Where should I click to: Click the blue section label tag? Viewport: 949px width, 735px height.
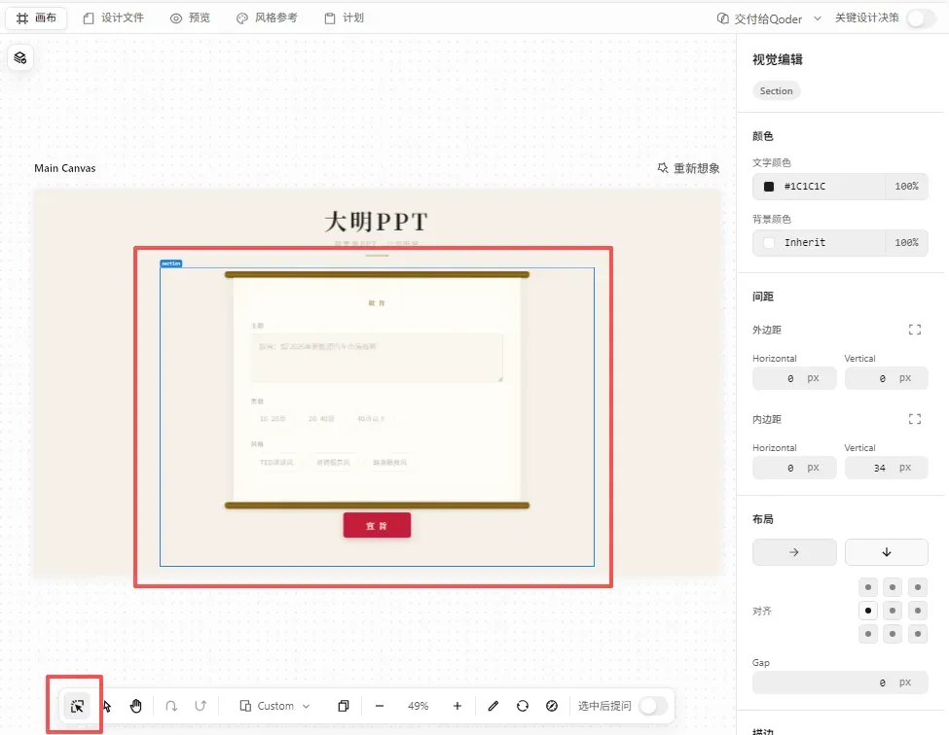pyautogui.click(x=170, y=263)
